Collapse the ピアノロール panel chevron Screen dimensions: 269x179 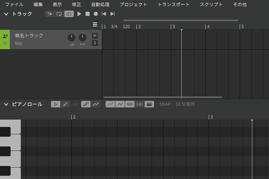click(6, 104)
